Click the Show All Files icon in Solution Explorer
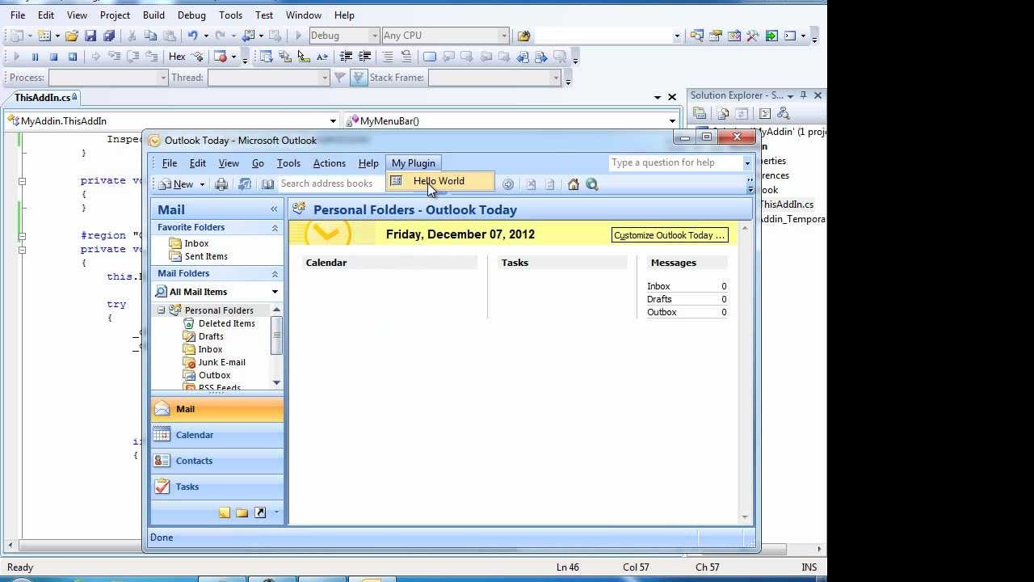 [x=723, y=114]
